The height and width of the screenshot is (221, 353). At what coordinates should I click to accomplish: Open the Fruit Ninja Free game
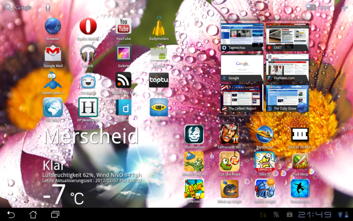(x=300, y=162)
